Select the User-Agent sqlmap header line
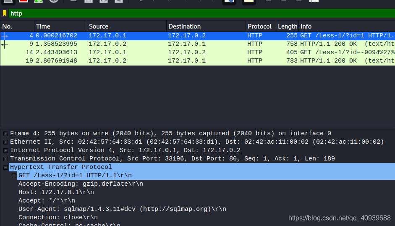The image size is (395, 226). (122, 209)
